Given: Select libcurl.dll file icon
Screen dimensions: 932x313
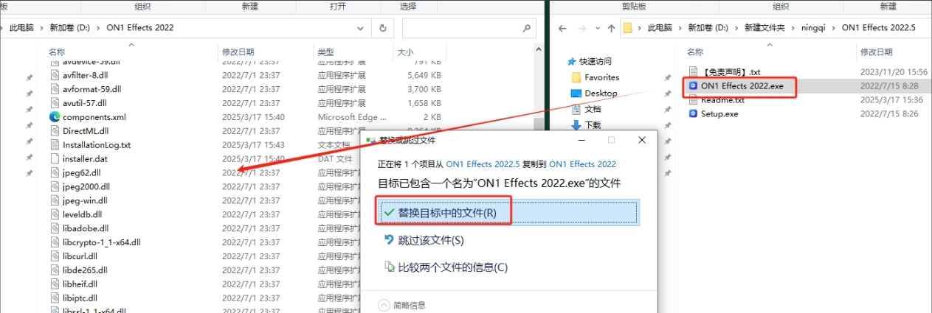Looking at the screenshot, I should (55, 256).
